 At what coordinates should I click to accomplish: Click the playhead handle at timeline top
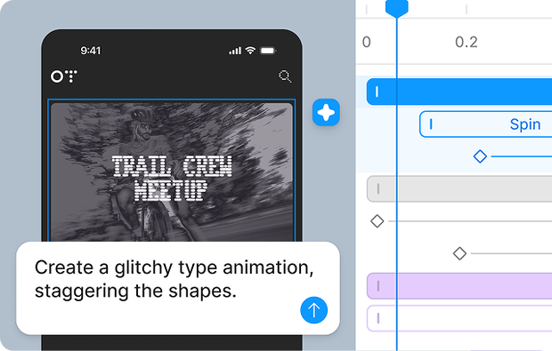[397, 8]
